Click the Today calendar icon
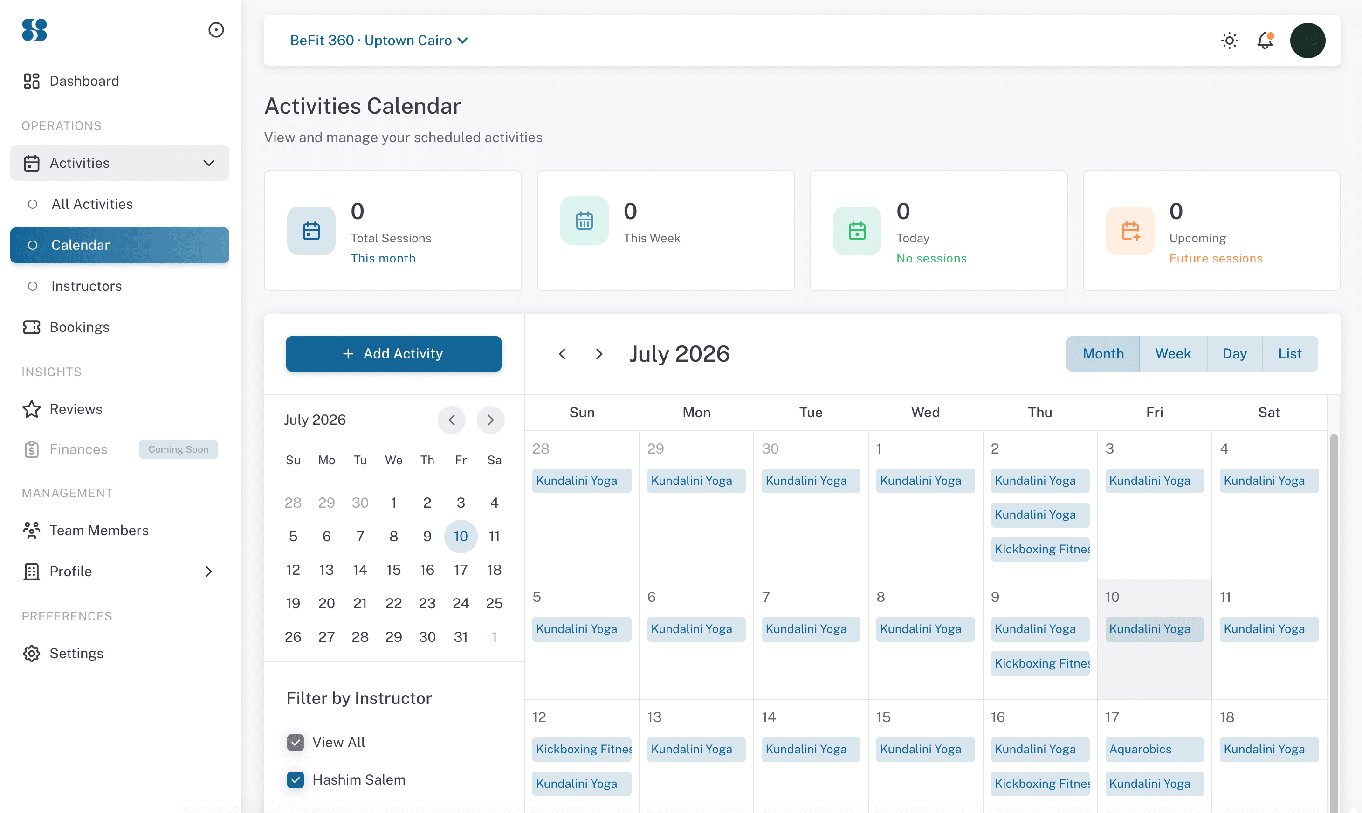The image size is (1362, 813). click(x=857, y=231)
